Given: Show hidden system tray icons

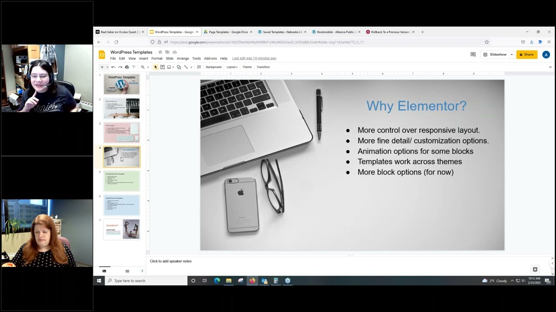Looking at the screenshot, I should tap(512, 281).
